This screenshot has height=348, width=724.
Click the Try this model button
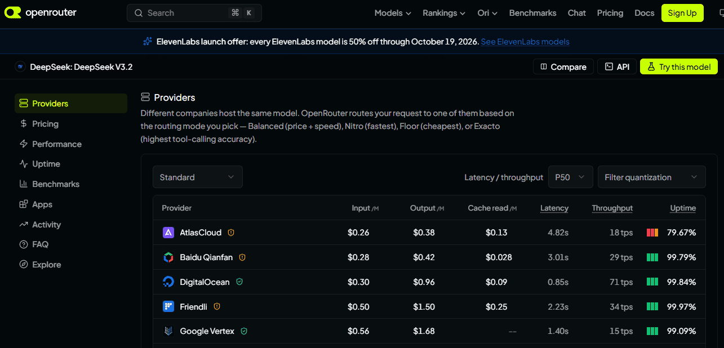click(679, 66)
